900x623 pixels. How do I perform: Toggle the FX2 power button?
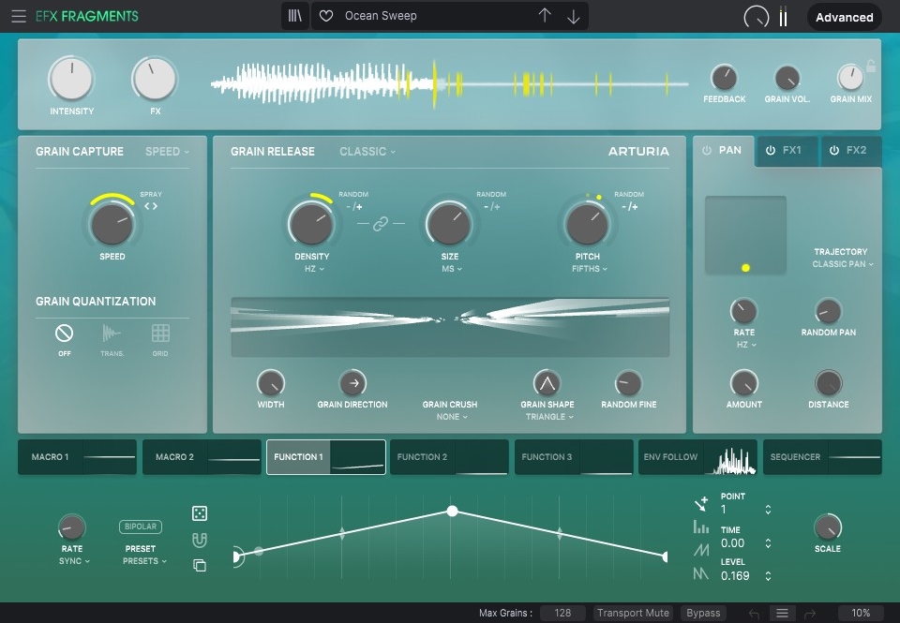(x=834, y=150)
